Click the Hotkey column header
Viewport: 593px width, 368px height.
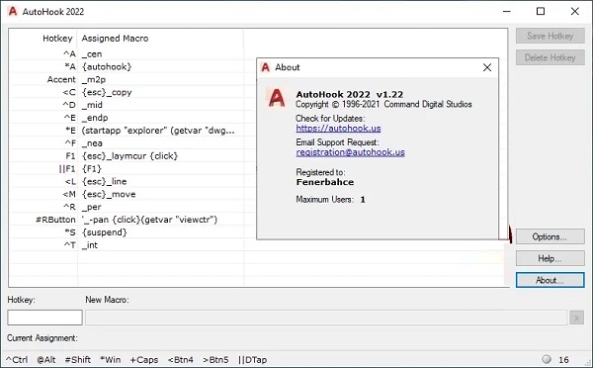(57, 39)
